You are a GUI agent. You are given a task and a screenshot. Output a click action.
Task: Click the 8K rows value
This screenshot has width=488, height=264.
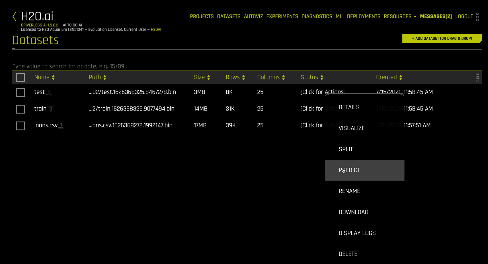point(229,92)
